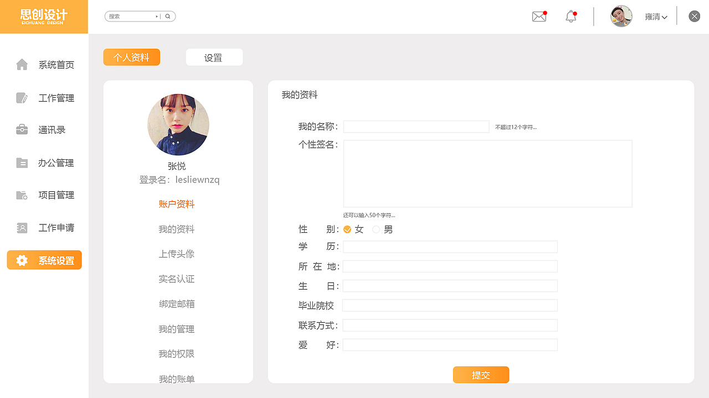This screenshot has height=398, width=709.
Task: Toggle the highlighted female option off
Action: 347,229
